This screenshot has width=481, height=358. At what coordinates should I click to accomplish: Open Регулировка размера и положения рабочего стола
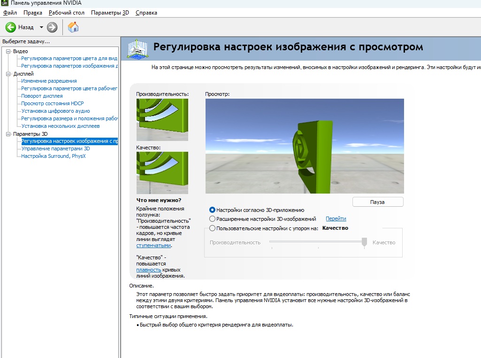(x=69, y=118)
